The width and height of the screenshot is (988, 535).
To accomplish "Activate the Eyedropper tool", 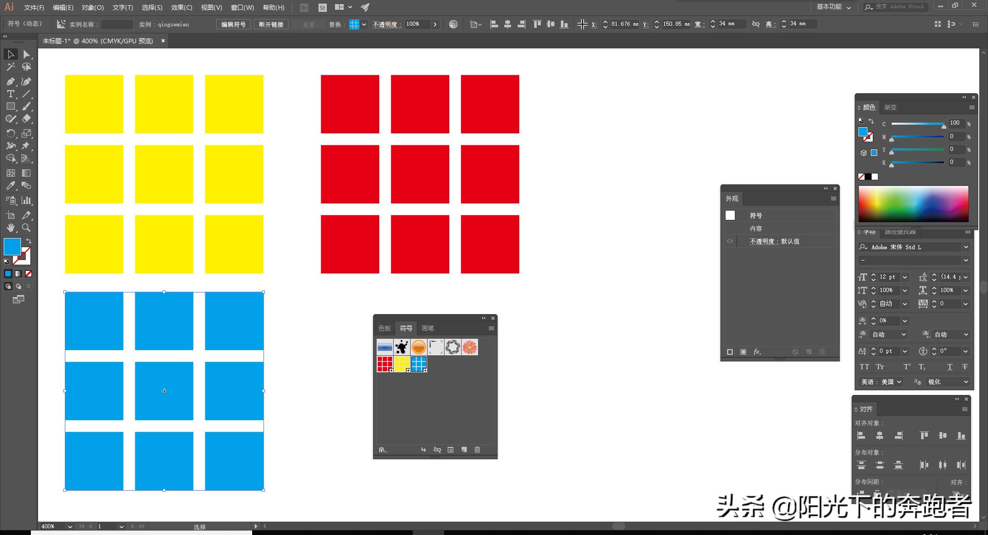I will pyautogui.click(x=10, y=186).
